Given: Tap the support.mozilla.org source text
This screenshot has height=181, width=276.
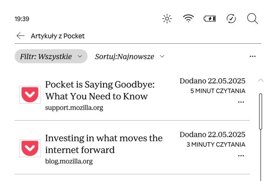Looking at the screenshot, I should click(x=74, y=108).
